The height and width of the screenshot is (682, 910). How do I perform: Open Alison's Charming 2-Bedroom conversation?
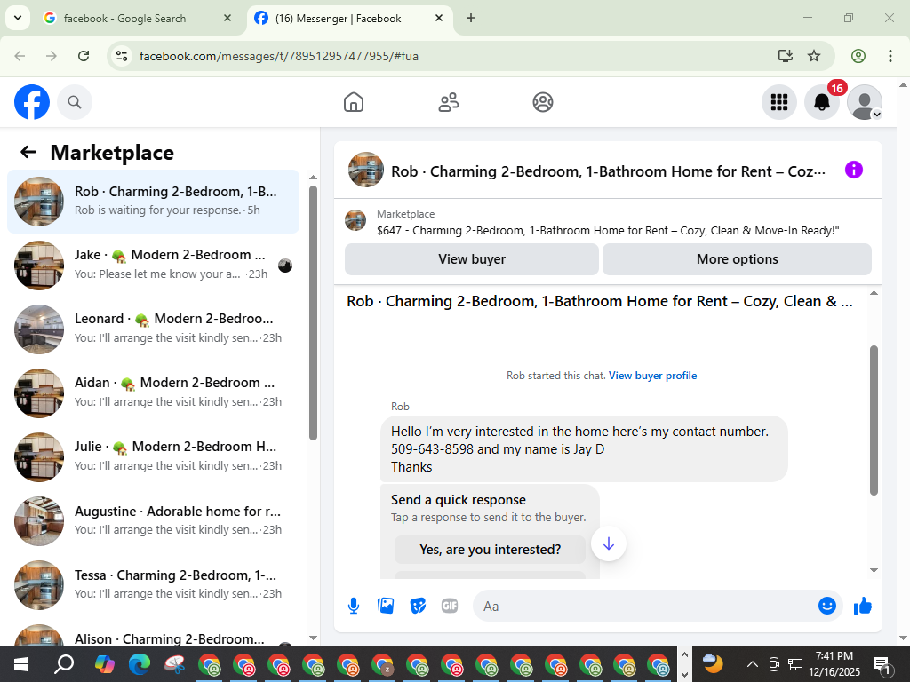pyautogui.click(x=153, y=635)
